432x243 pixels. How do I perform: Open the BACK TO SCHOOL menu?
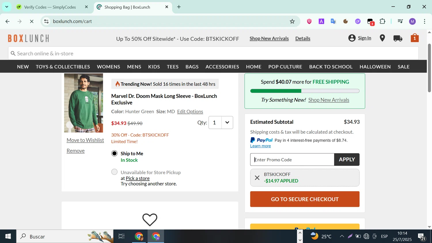click(x=331, y=67)
